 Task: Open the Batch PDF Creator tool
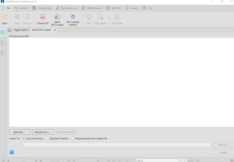[57, 20]
